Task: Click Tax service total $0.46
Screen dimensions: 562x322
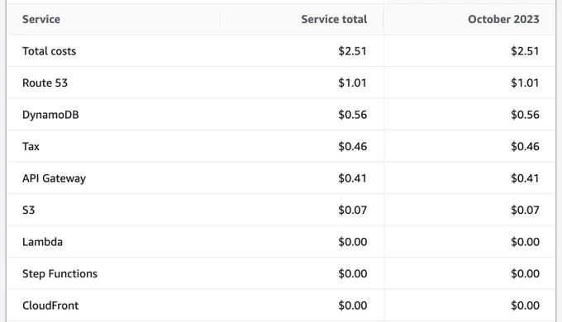Action: click(x=352, y=146)
